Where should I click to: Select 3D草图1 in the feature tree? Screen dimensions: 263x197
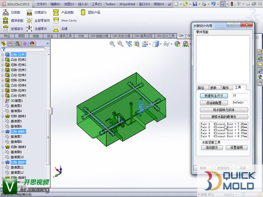click(x=17, y=101)
